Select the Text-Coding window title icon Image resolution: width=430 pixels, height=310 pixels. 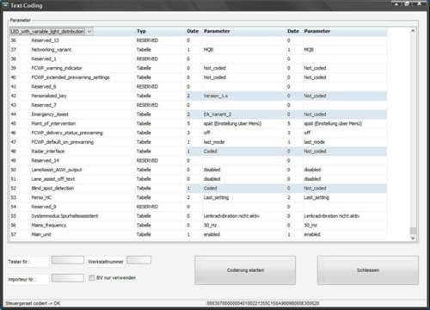click(5, 5)
